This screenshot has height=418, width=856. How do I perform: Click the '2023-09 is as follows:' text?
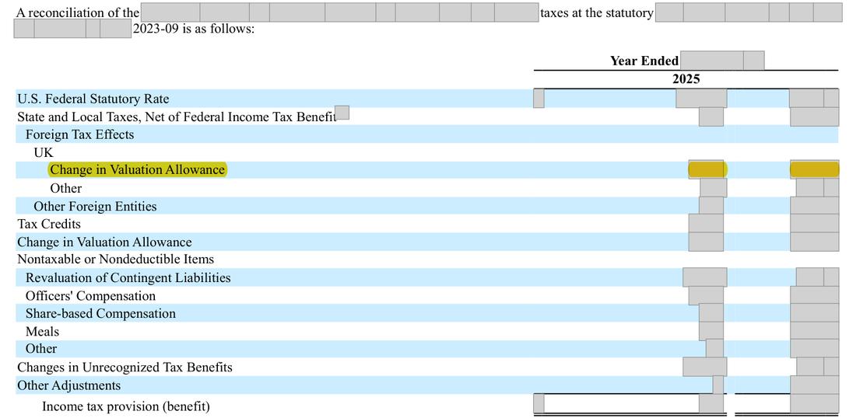[194, 29]
